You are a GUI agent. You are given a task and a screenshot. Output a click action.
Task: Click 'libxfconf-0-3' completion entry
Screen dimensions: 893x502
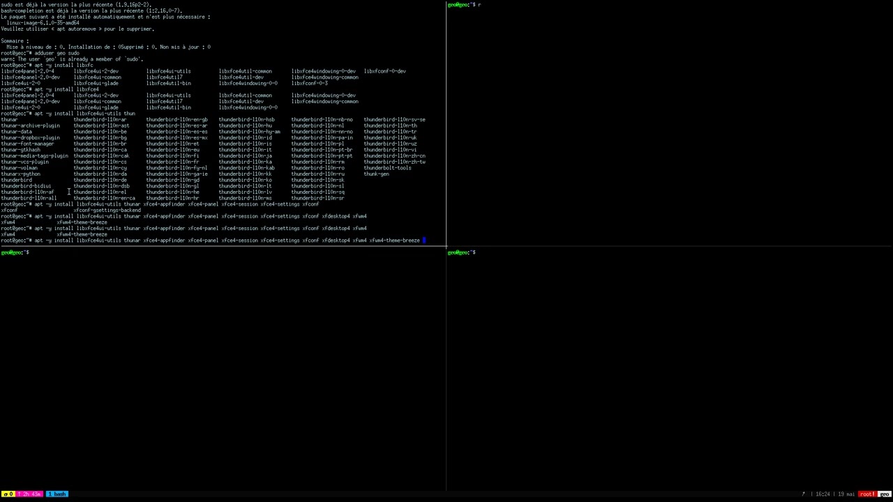click(x=309, y=84)
